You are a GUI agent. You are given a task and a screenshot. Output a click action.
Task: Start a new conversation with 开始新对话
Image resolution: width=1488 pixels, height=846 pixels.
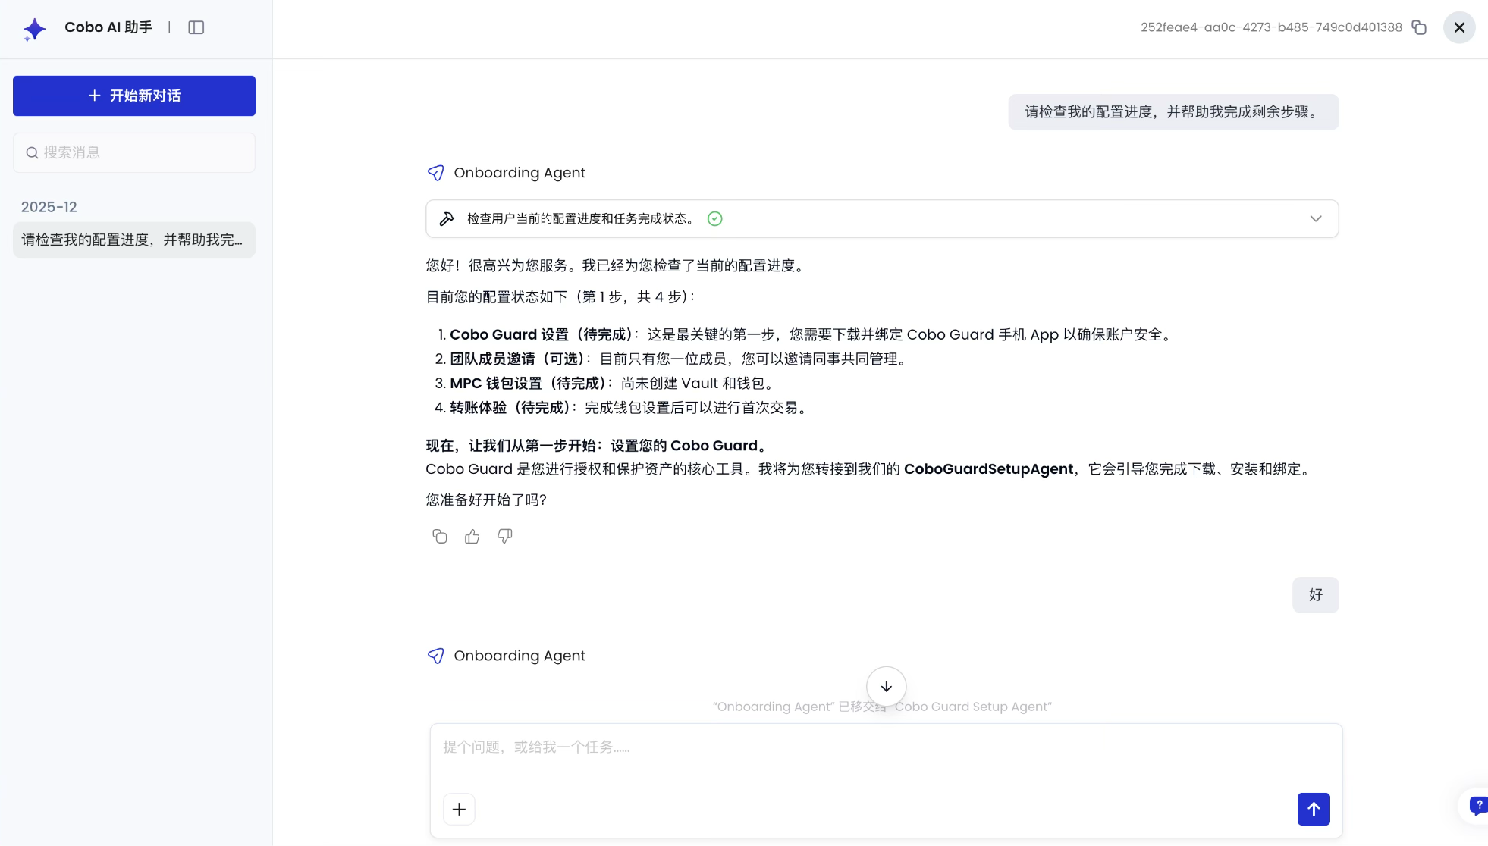coord(133,96)
